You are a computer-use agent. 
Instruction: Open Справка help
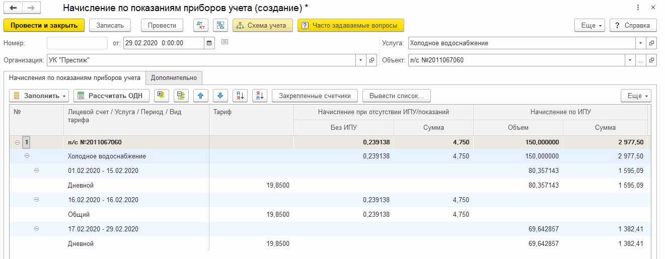(633, 25)
